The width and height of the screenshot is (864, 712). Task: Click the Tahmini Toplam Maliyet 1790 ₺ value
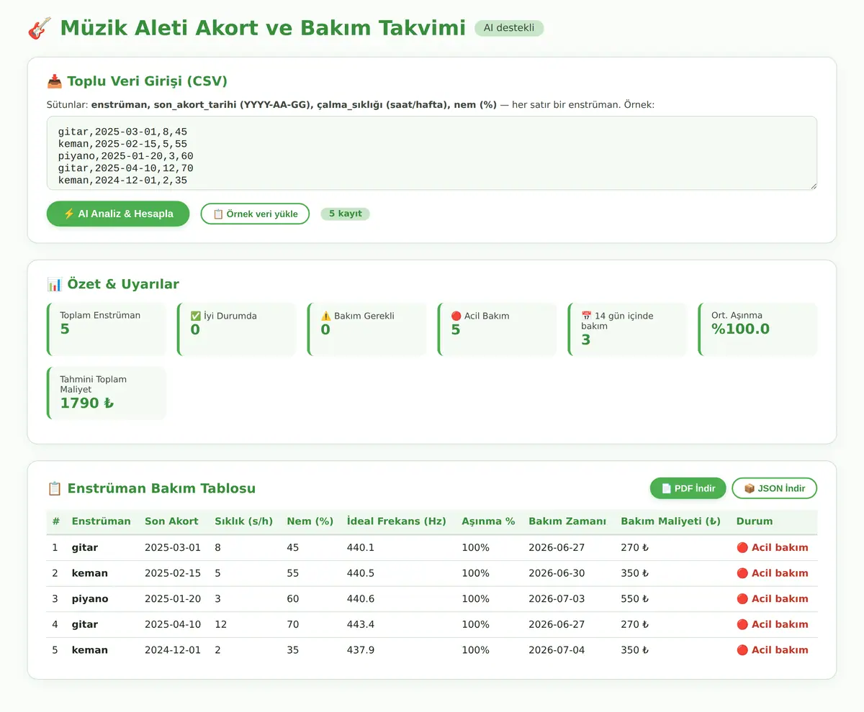coord(87,403)
